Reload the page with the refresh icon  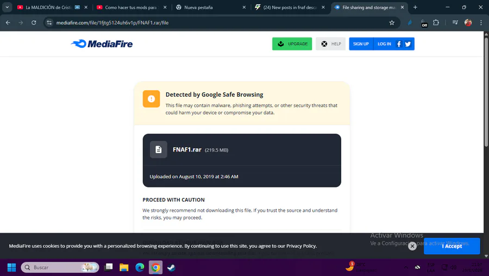pyautogui.click(x=34, y=22)
